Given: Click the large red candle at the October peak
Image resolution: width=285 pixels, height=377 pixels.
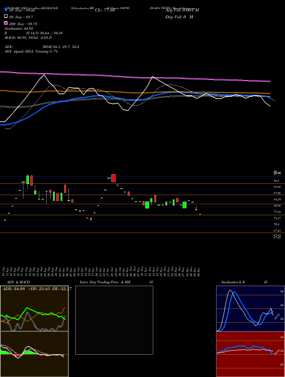Looking at the screenshot, I should point(113,178).
